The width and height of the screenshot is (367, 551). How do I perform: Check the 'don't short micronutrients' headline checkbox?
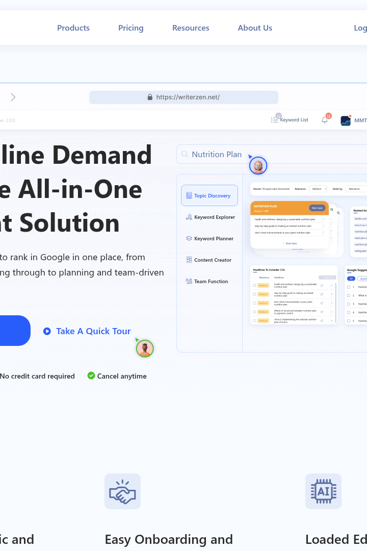click(x=254, y=303)
